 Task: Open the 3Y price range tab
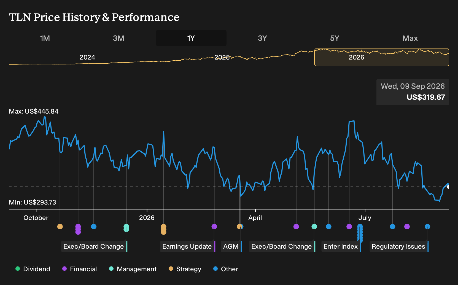pyautogui.click(x=262, y=38)
